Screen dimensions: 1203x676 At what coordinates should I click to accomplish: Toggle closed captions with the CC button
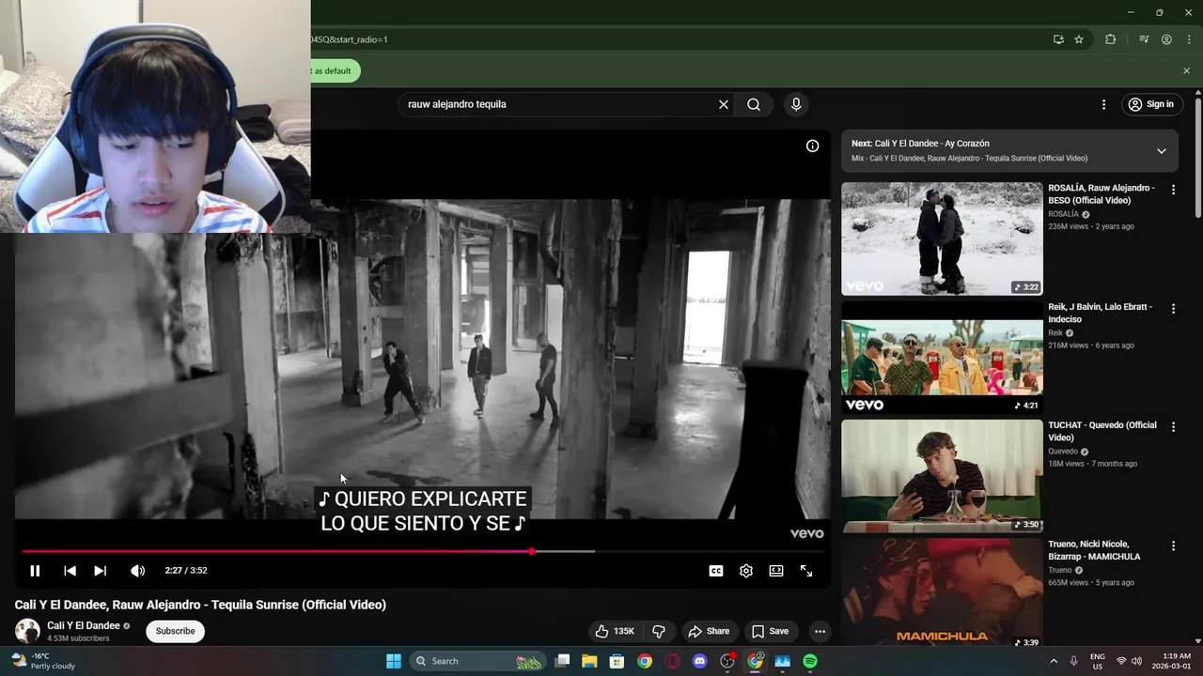pyautogui.click(x=716, y=571)
